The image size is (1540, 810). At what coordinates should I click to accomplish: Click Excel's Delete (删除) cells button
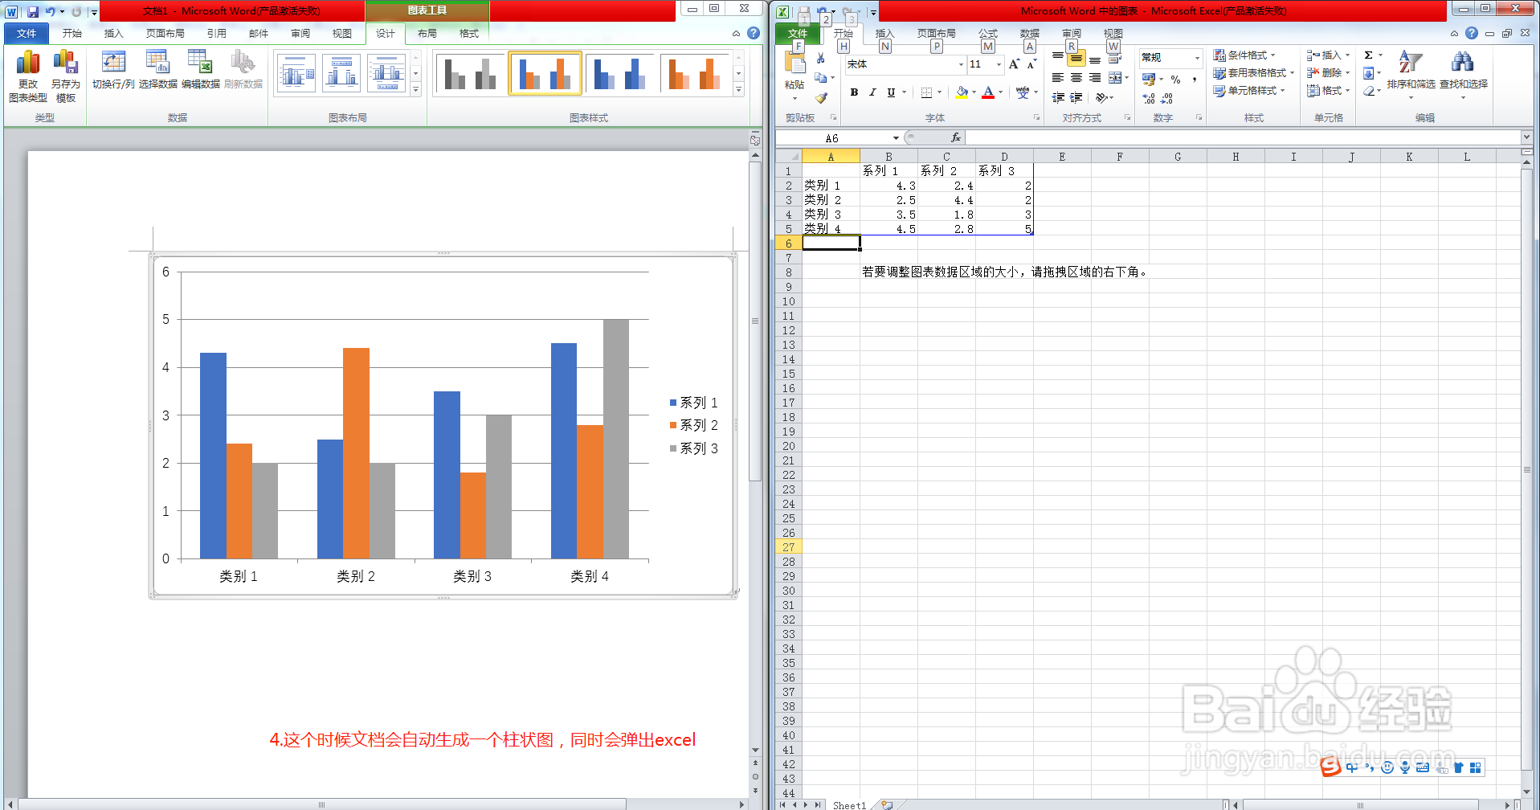[x=1328, y=73]
